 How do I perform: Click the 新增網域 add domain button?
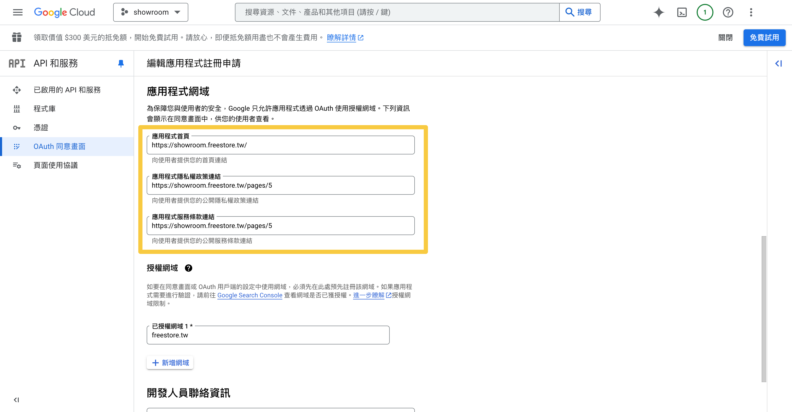[170, 363]
